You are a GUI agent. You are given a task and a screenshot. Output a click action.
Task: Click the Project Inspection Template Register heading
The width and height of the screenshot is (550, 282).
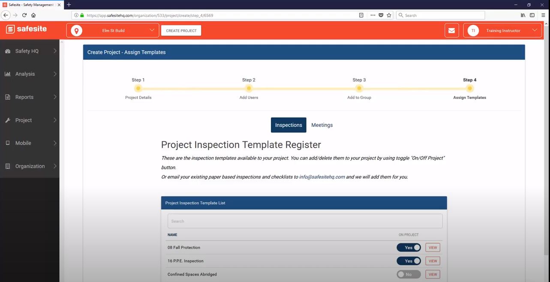(x=241, y=145)
